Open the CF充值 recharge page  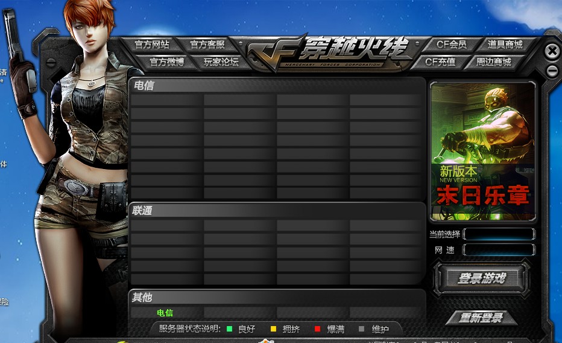(x=440, y=62)
